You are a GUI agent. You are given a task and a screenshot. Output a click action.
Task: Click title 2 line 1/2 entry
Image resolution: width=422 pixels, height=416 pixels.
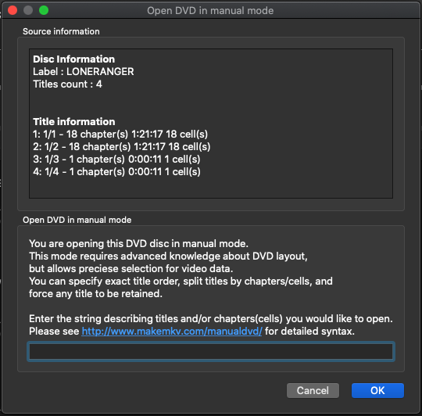coord(122,147)
